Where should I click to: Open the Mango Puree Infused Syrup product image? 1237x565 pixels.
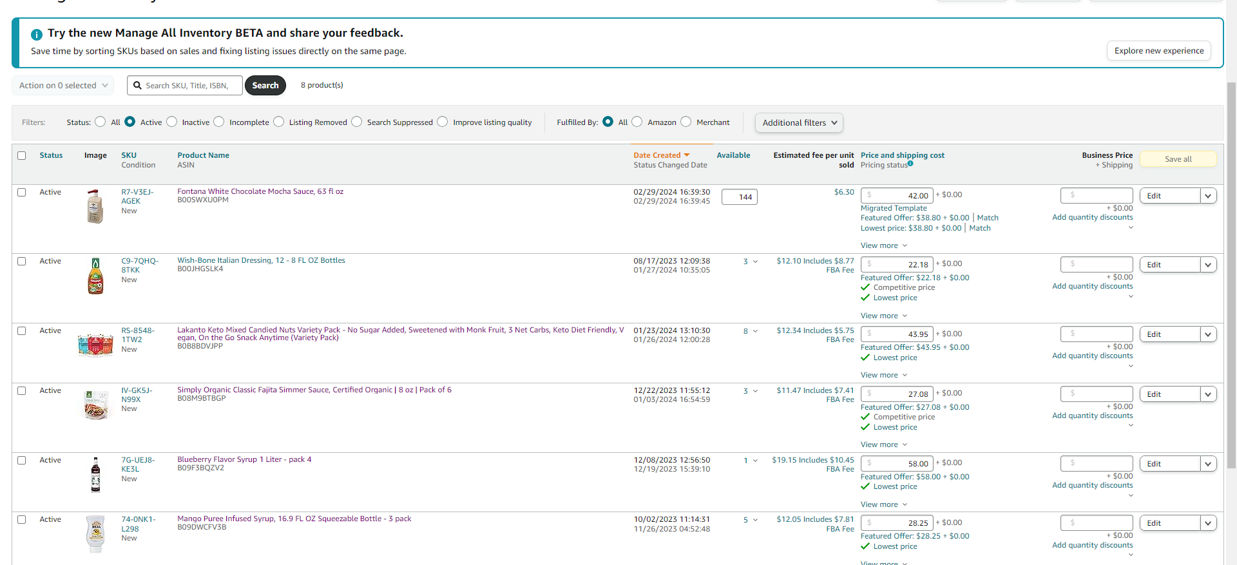(x=95, y=533)
